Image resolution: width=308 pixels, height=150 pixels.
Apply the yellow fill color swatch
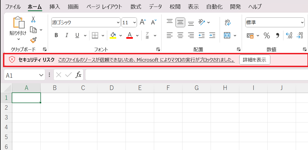pyautogui.click(x=113, y=35)
